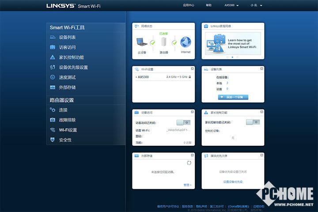Click the 家长控制功能 widget header icon

(x=206, y=112)
